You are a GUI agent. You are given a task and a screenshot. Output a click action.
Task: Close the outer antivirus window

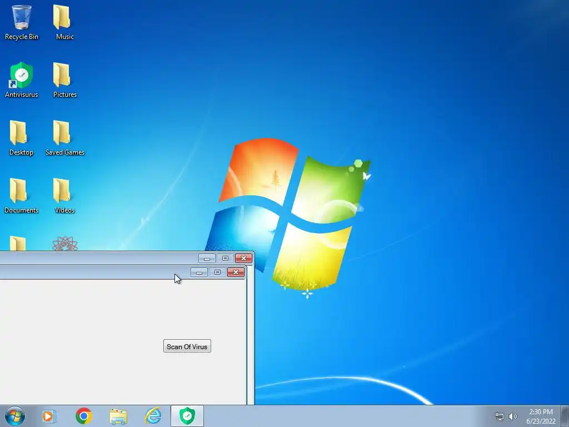[243, 258]
